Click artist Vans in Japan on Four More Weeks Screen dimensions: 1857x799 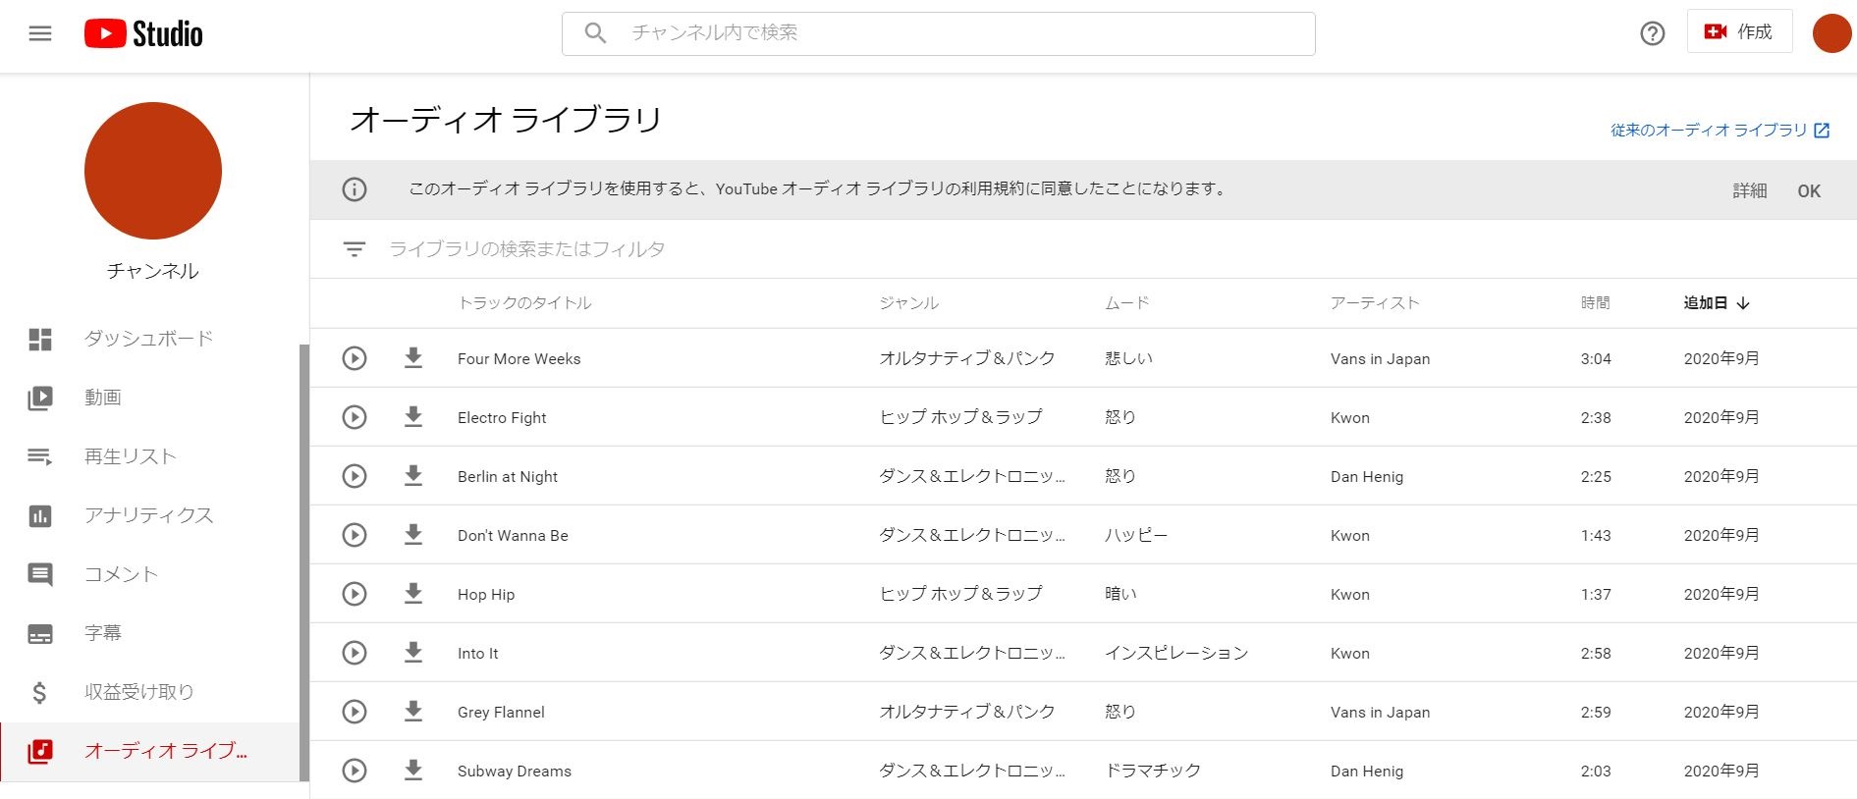click(1380, 359)
